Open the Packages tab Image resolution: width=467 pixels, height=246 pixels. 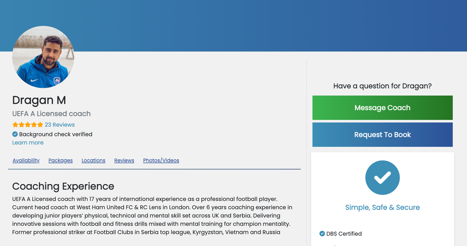click(x=61, y=161)
